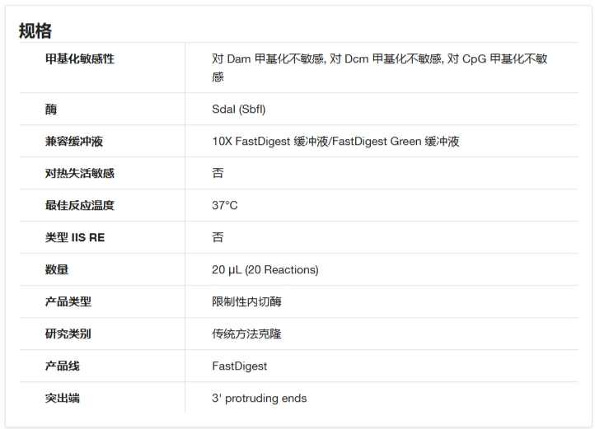Image resolution: width=595 pixels, height=429 pixels.
Task: Click the Dam/Dcm/CpG methylation value text
Action: [379, 68]
